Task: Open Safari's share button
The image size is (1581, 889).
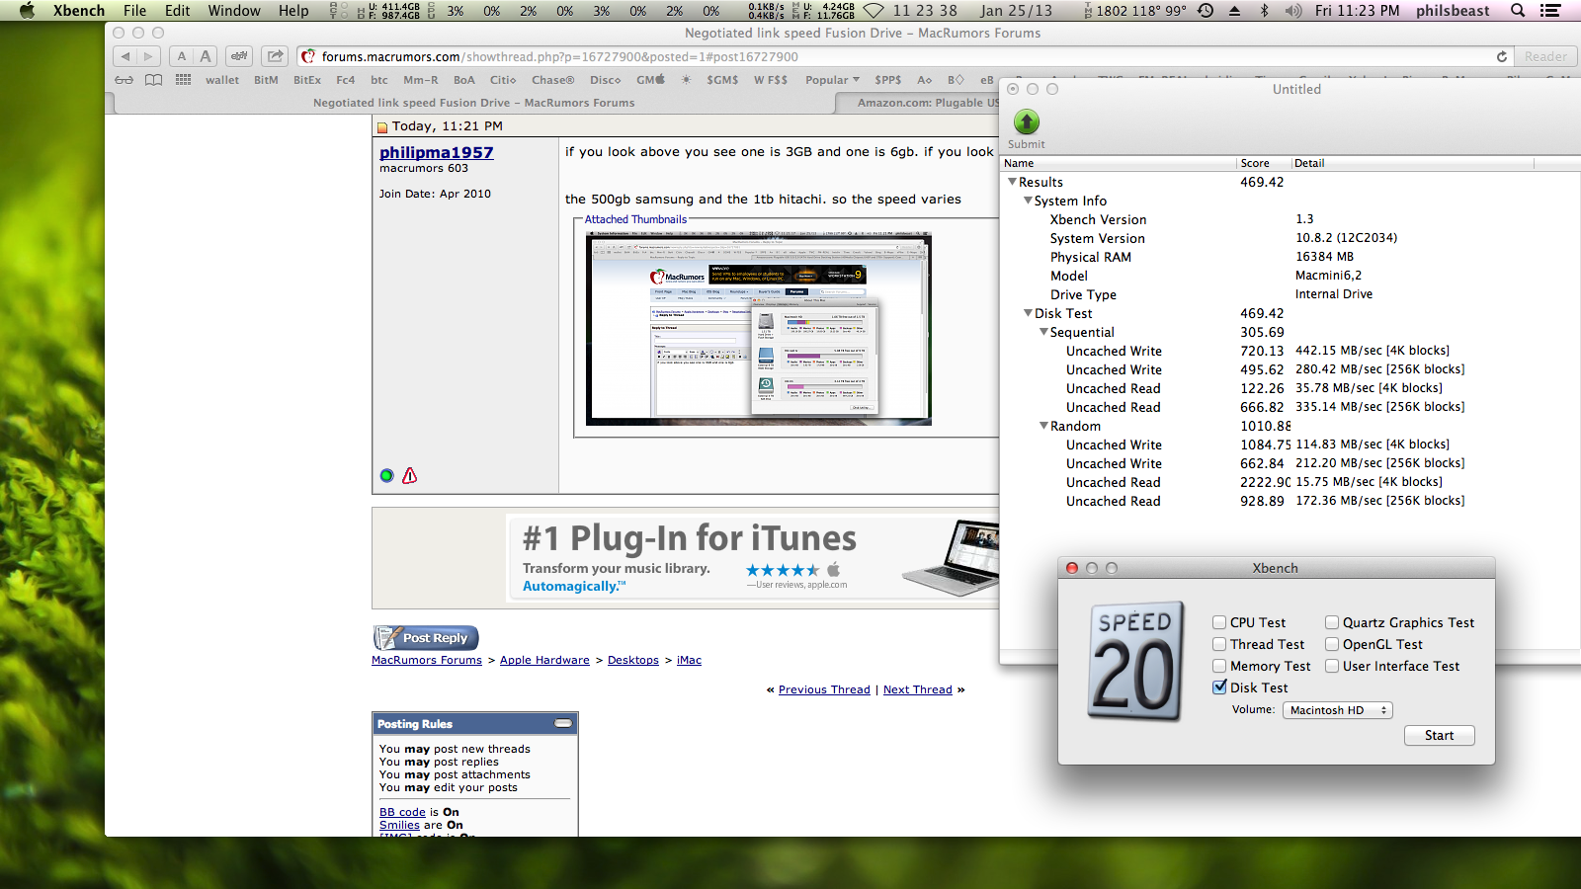Action: pyautogui.click(x=276, y=56)
